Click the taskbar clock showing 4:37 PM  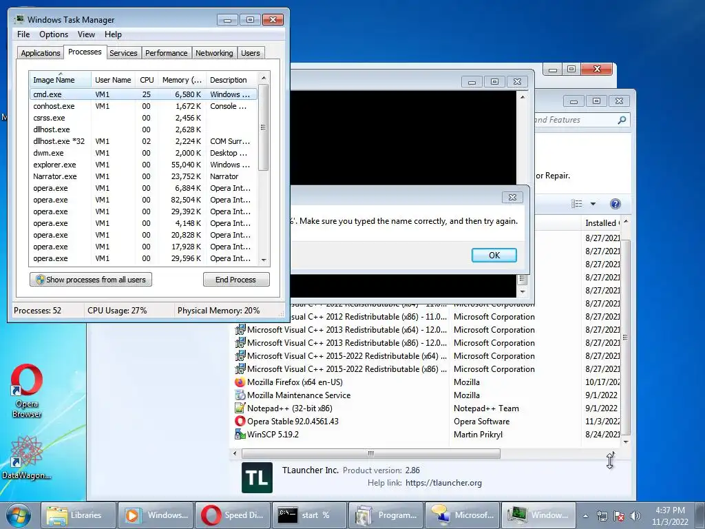670,516
